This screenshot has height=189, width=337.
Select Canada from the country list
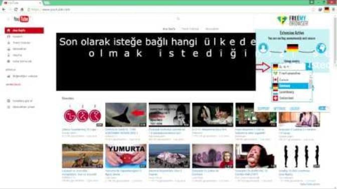[291, 79]
